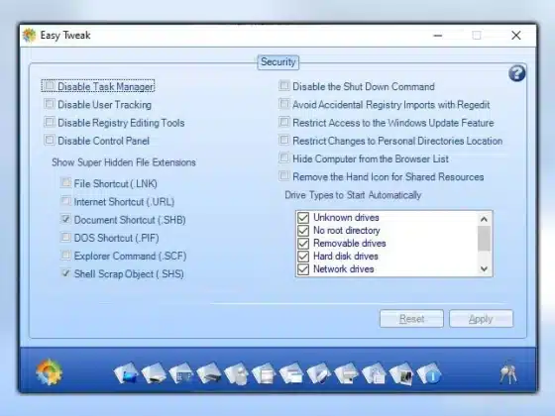
Task: Click the Security section tab label
Action: point(278,62)
